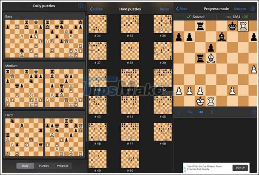Close the ad with its X icon
This screenshot has width=259, height=175.
185,171
